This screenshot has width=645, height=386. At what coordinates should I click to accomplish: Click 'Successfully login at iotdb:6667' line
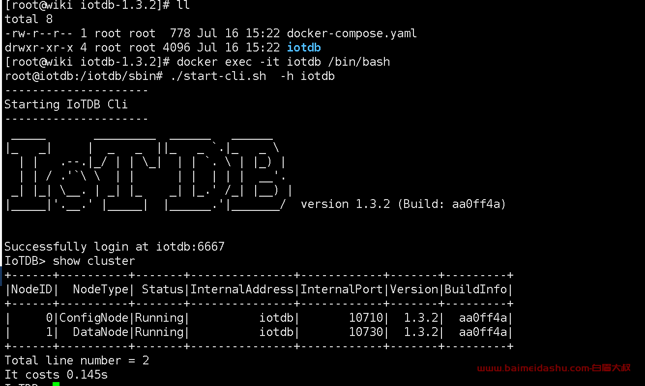[x=115, y=247]
